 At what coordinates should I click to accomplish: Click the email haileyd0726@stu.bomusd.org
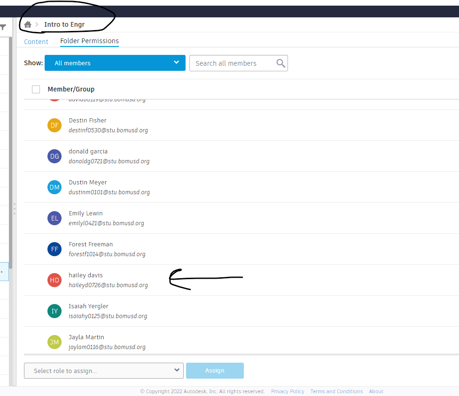[109, 285]
